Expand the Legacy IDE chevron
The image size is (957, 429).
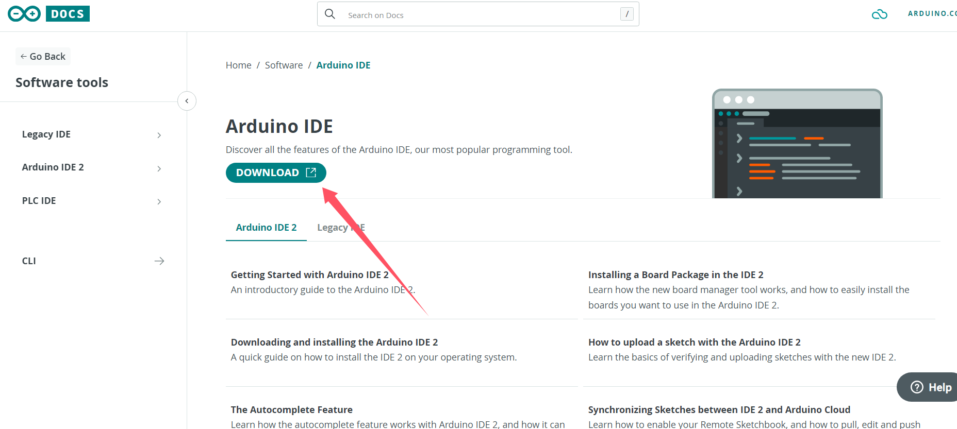tap(159, 135)
